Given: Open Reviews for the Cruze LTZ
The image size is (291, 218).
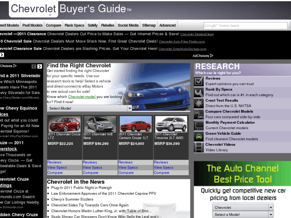Looking at the screenshot, I should (54, 162).
